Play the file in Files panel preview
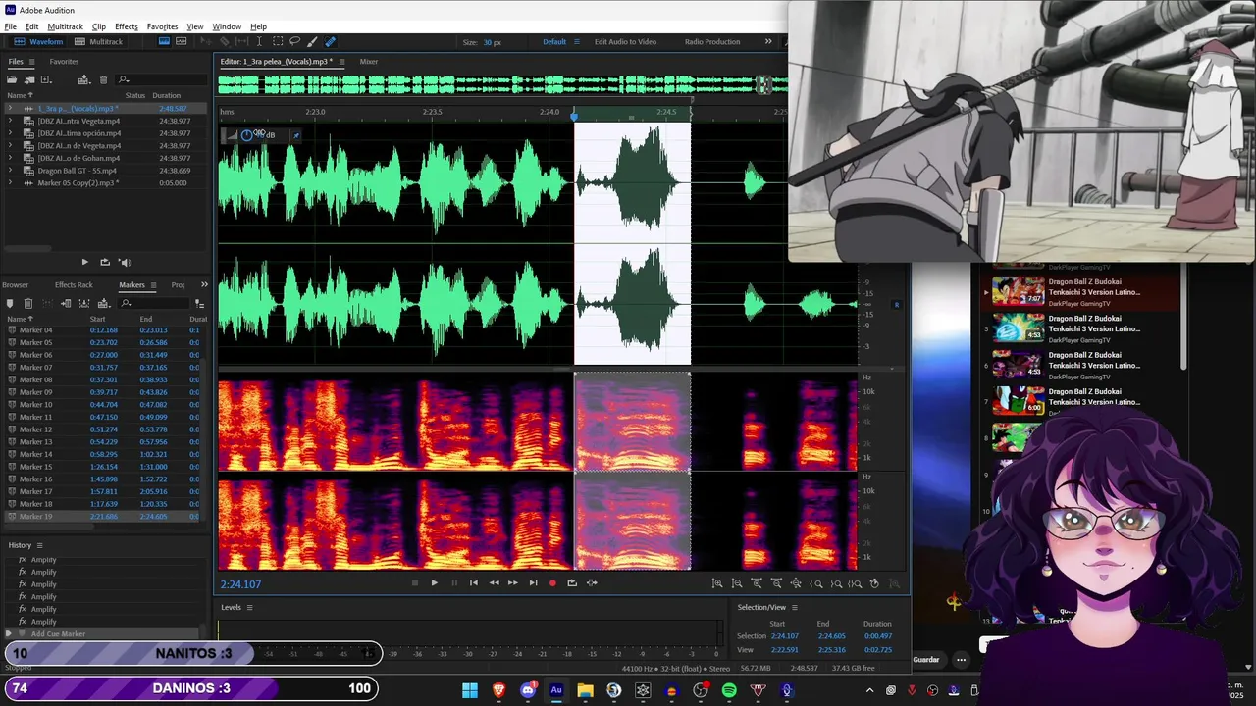 click(84, 262)
